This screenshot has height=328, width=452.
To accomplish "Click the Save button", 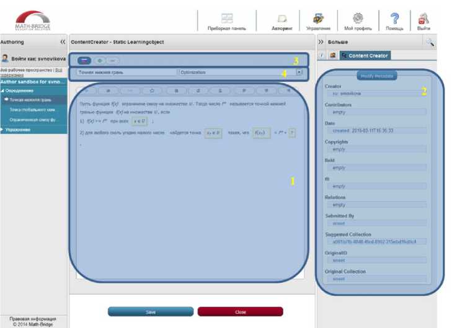I will [151, 312].
